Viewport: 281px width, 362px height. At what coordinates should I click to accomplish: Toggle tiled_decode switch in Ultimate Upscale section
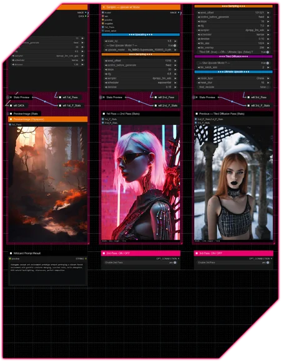[268, 87]
